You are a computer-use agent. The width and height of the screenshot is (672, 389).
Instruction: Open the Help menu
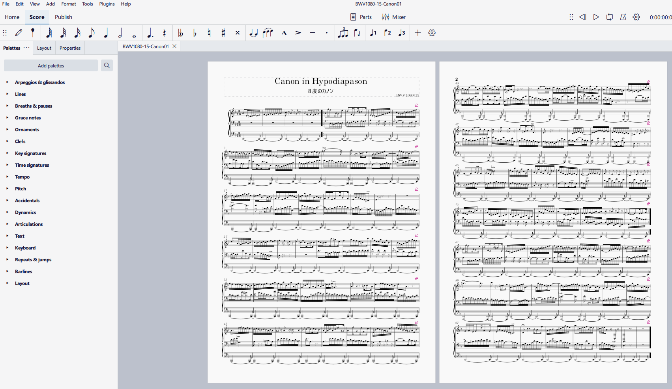tap(126, 4)
